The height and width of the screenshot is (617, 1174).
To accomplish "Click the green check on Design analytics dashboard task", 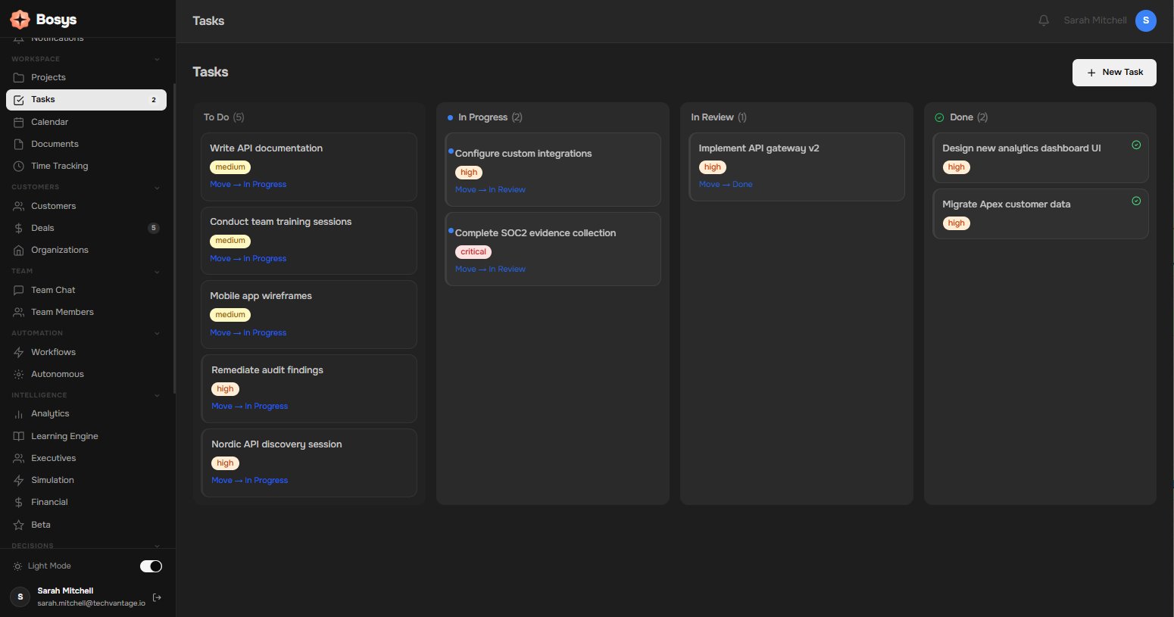I will tap(1136, 145).
